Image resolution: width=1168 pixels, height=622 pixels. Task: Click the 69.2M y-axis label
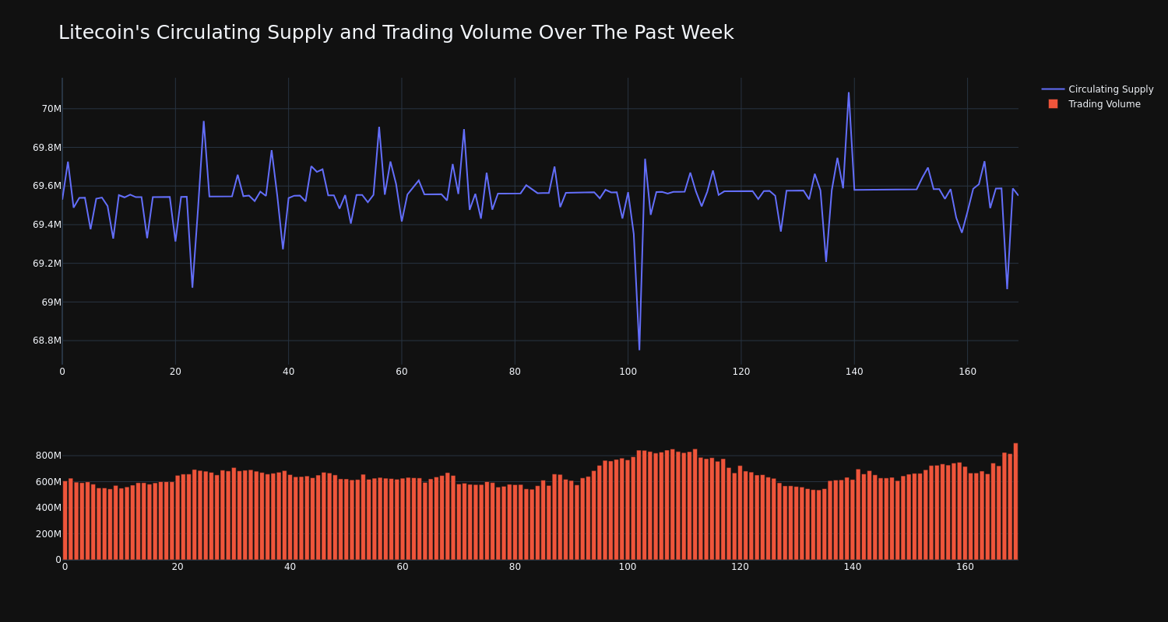pos(47,264)
